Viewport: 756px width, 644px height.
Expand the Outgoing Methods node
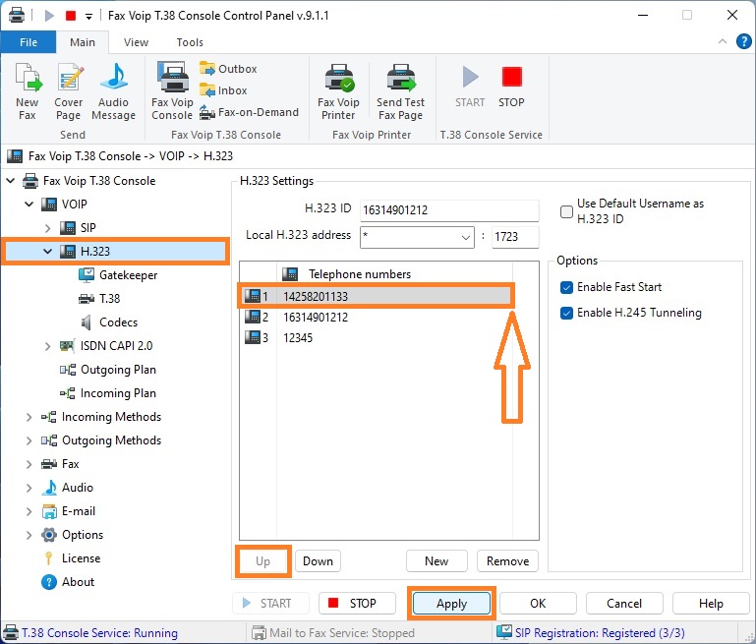point(29,440)
